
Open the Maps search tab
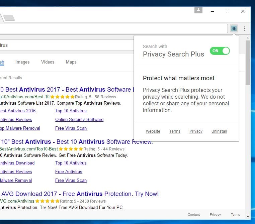click(71, 62)
